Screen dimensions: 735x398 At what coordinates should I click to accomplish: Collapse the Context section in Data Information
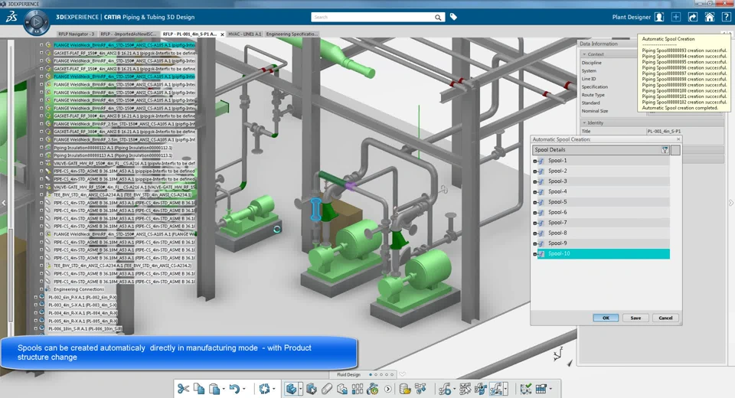coord(584,54)
